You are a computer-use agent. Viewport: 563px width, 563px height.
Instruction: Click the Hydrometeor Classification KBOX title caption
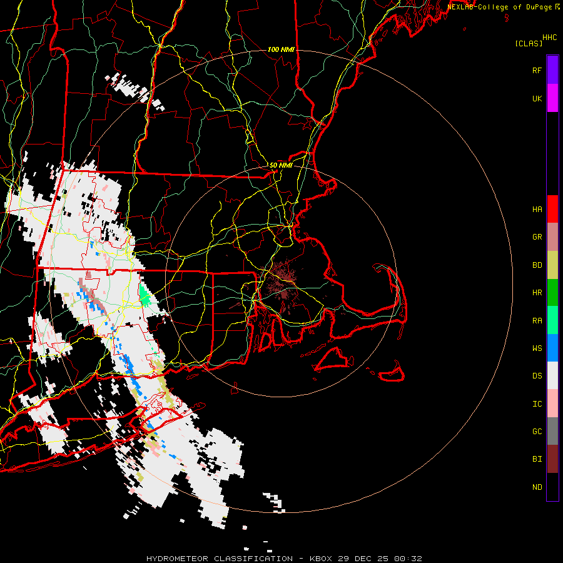284,559
